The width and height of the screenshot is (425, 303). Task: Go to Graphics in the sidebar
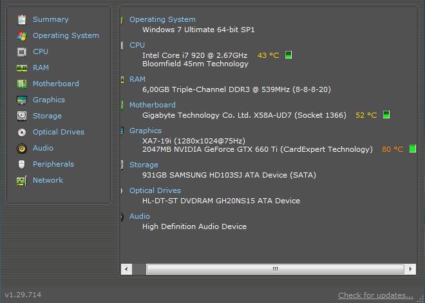[x=49, y=100]
